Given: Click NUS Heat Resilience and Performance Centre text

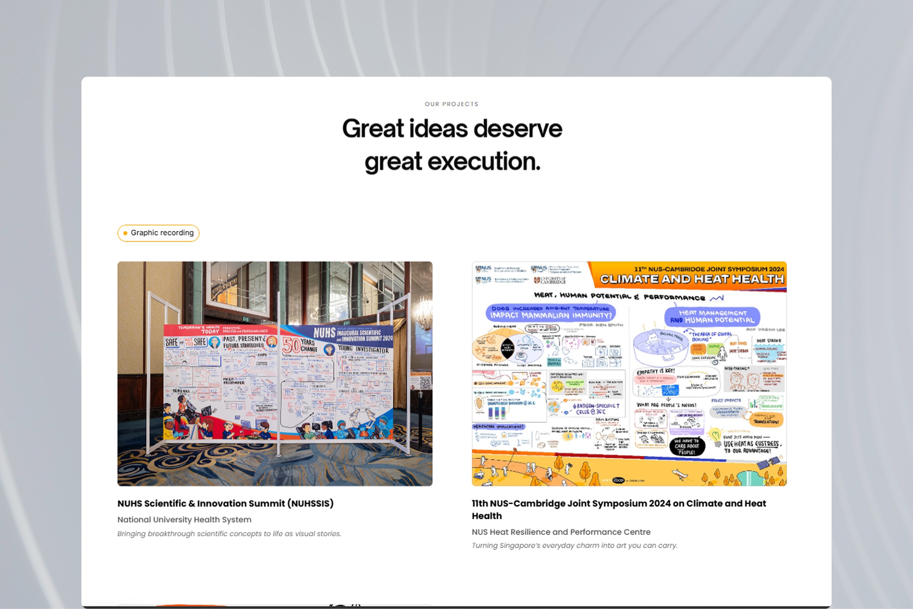Looking at the screenshot, I should [x=561, y=532].
